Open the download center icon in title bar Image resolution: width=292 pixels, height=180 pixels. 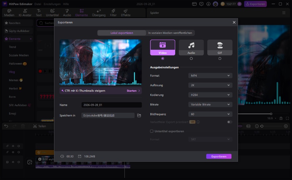pos(208,4)
